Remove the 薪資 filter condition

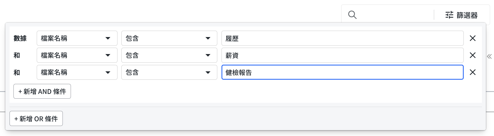point(472,55)
